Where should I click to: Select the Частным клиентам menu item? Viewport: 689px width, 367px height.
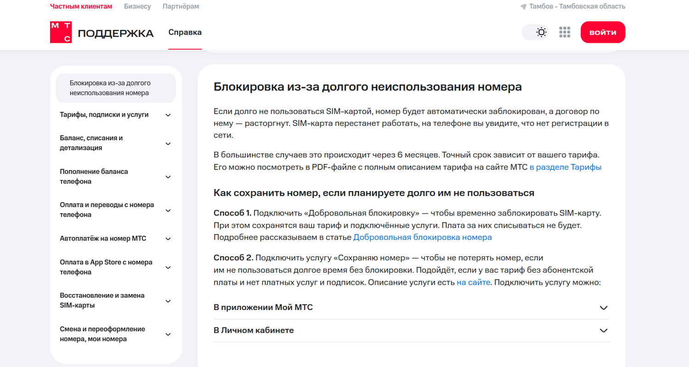[x=81, y=6]
